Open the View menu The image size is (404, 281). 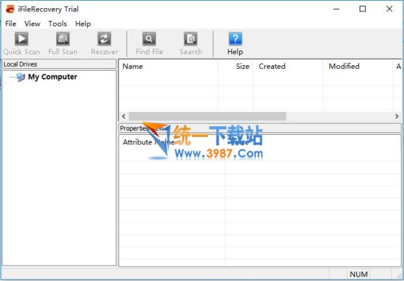(32, 24)
